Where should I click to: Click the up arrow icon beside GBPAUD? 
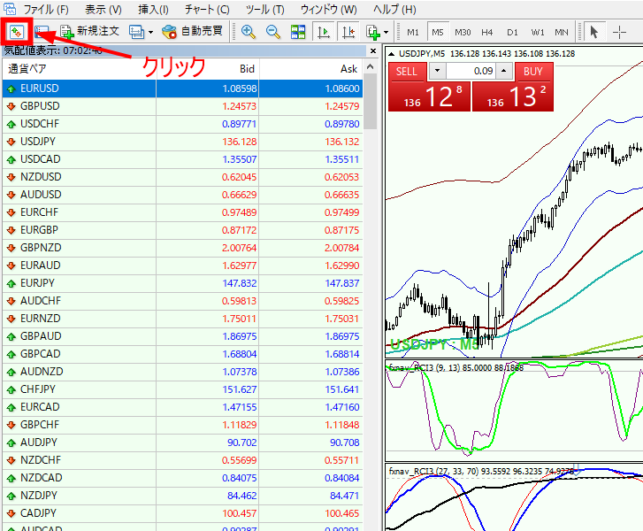[11, 336]
